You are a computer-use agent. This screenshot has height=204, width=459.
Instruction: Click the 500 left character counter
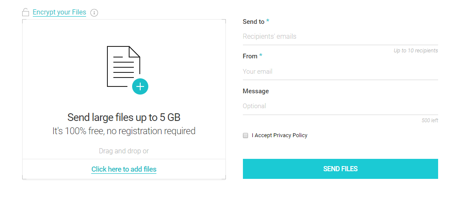click(x=430, y=120)
